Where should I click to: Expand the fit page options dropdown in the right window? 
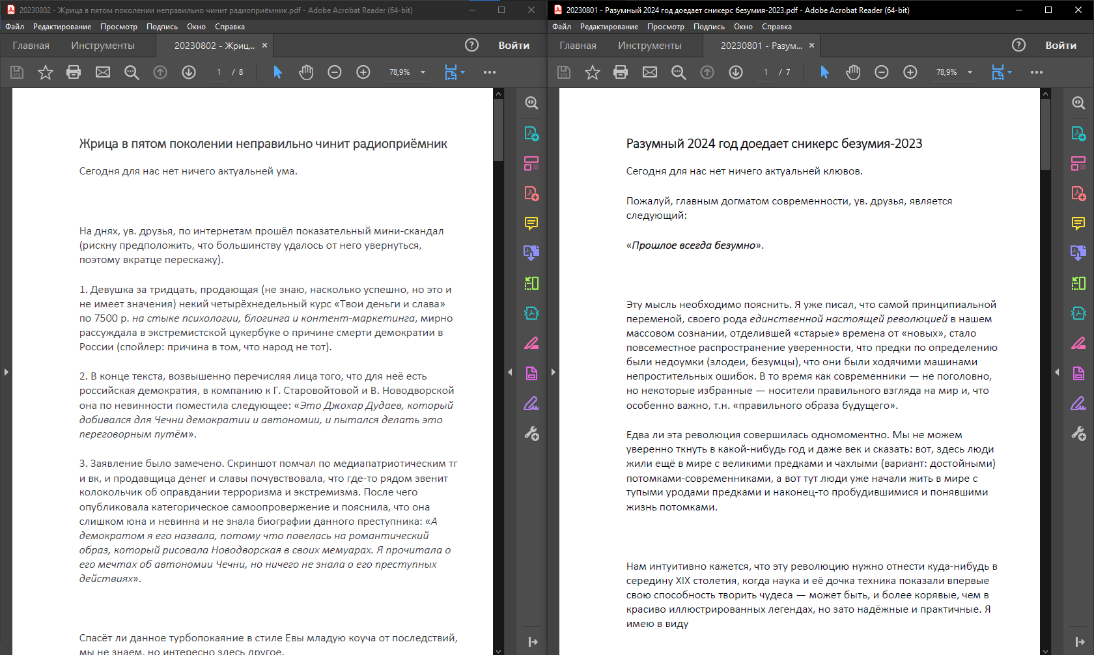coord(1010,72)
